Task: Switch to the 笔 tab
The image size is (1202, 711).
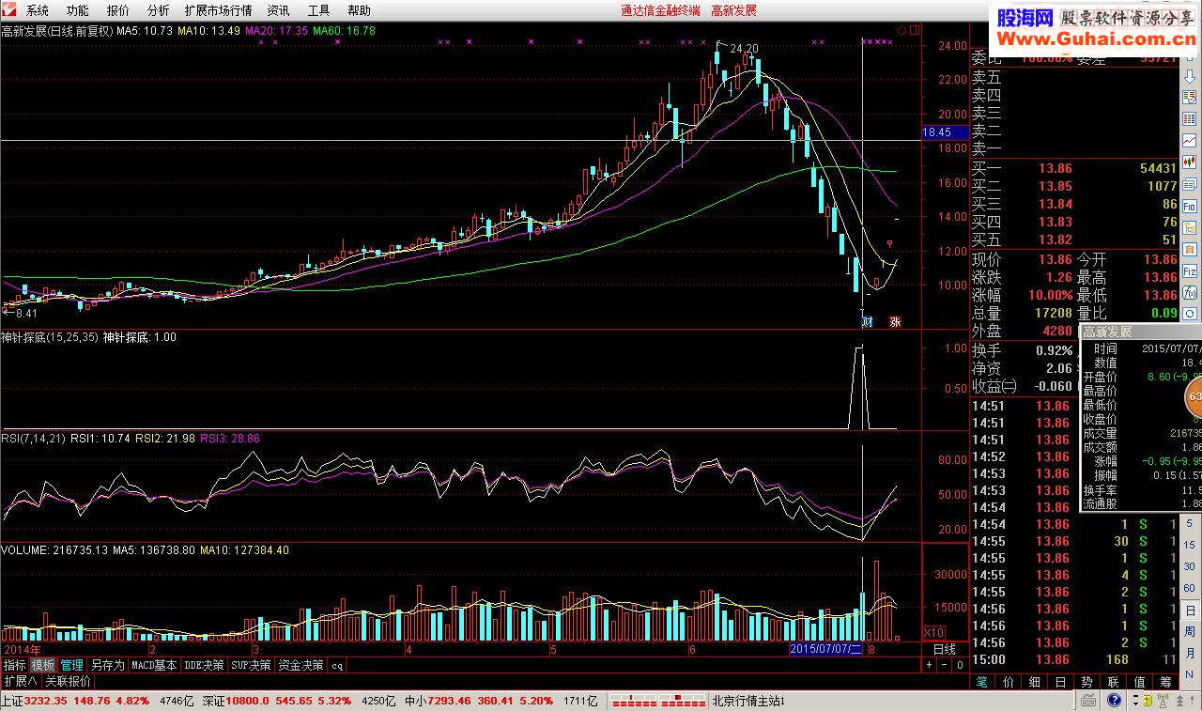Action: click(983, 682)
